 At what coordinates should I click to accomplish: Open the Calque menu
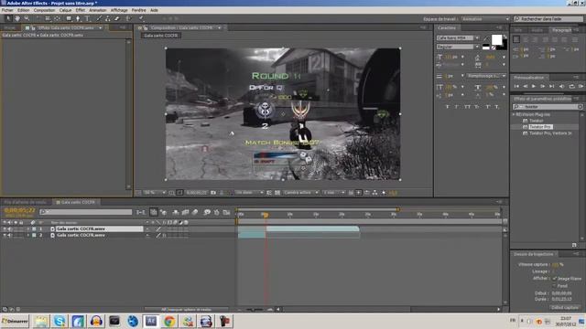(x=65, y=10)
